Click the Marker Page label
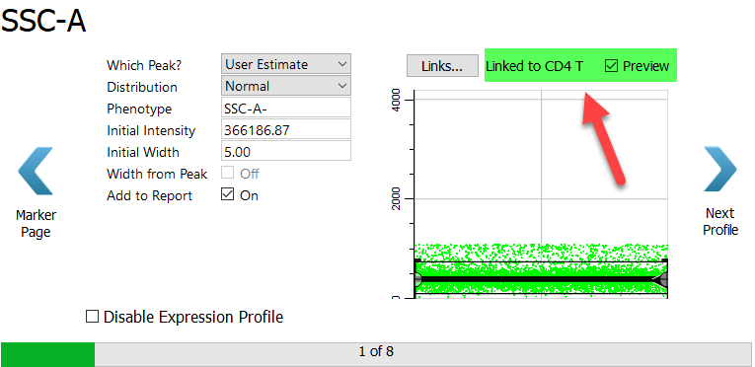Screen dimensions: 755x367 tap(36, 224)
